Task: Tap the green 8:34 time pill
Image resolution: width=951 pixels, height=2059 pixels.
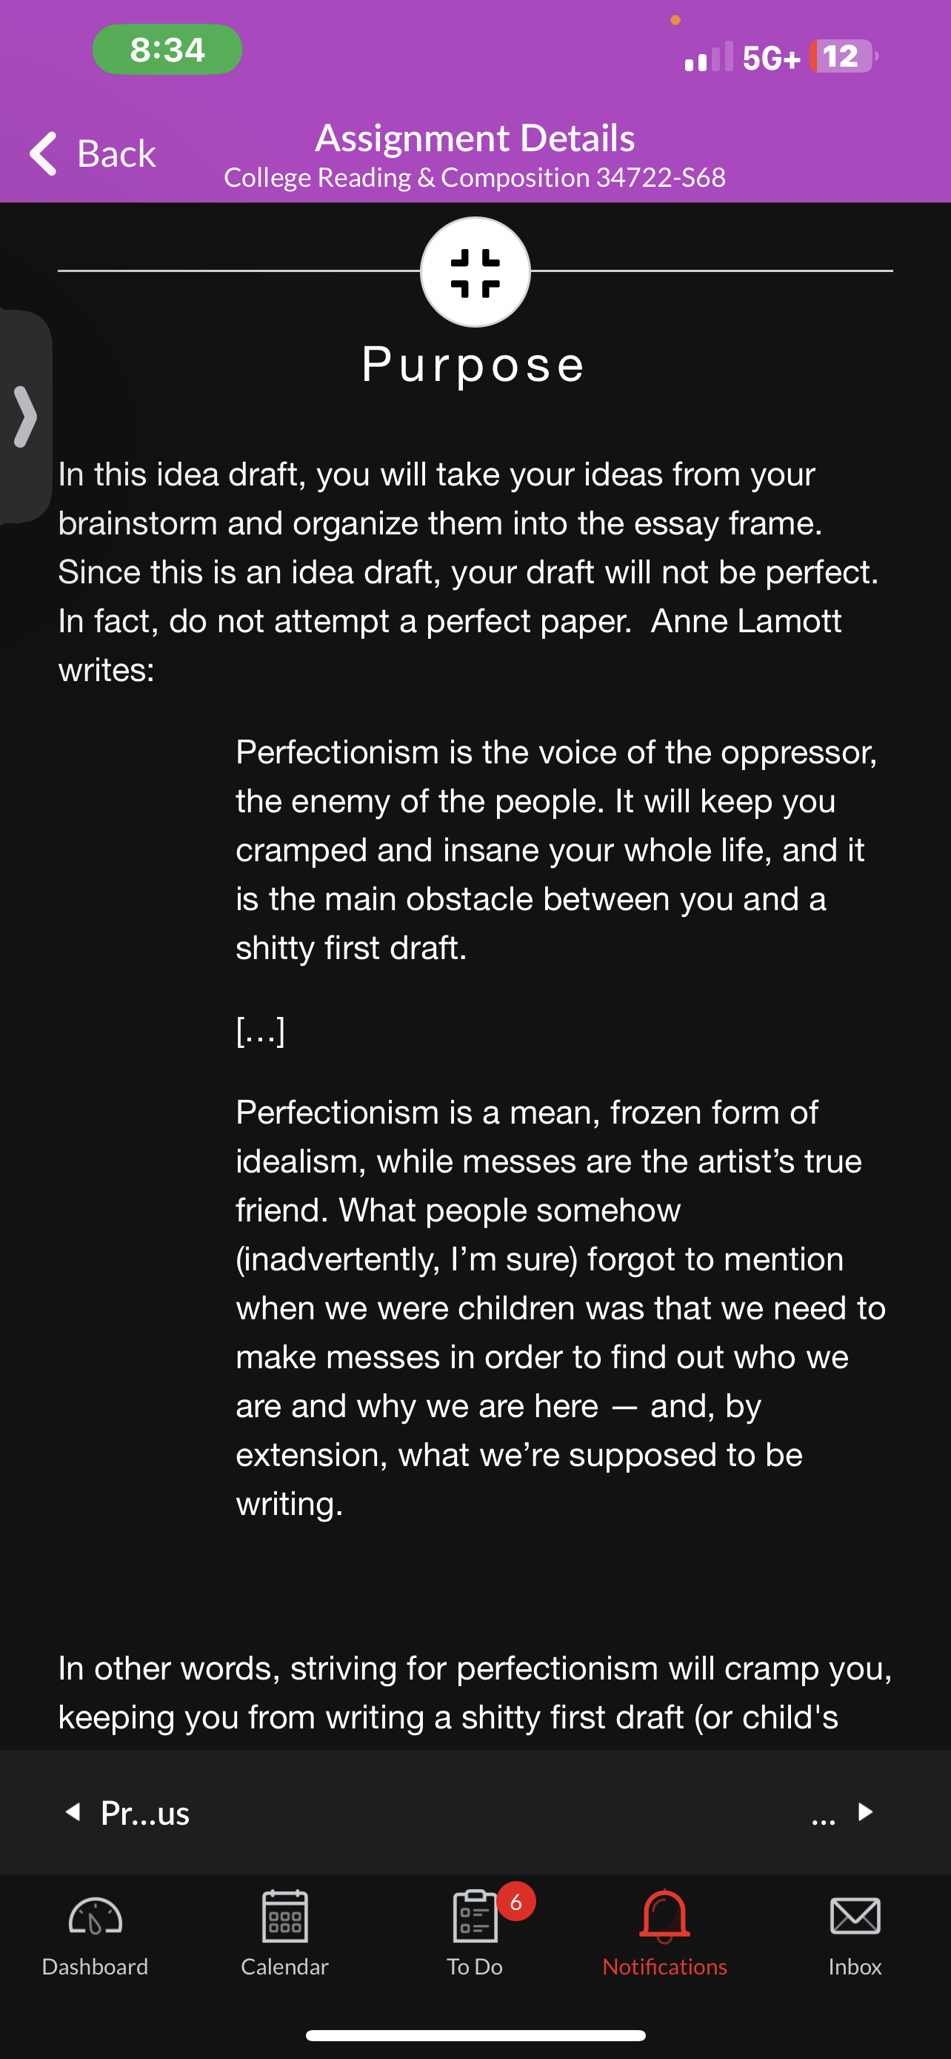Action: coord(167,50)
